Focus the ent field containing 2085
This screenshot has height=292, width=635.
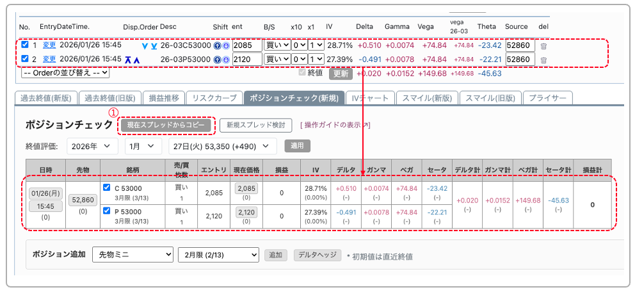(x=247, y=45)
